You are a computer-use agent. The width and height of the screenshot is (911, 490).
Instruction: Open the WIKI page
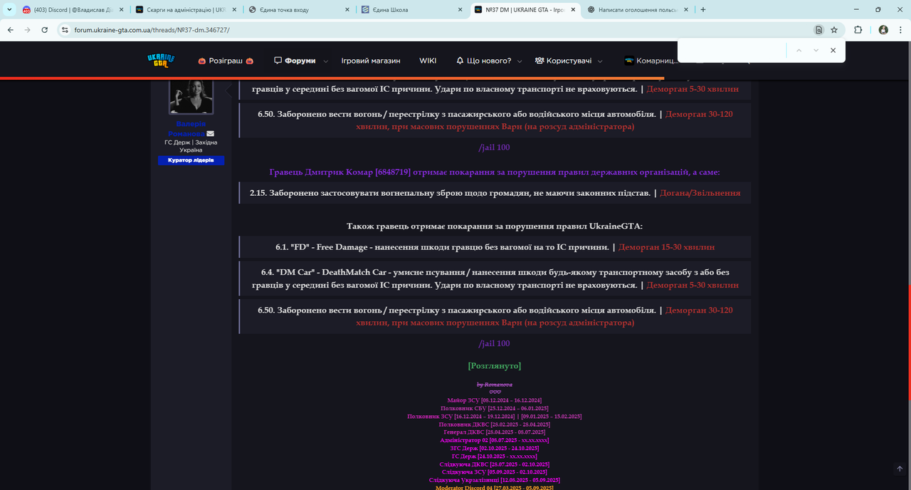coord(428,61)
